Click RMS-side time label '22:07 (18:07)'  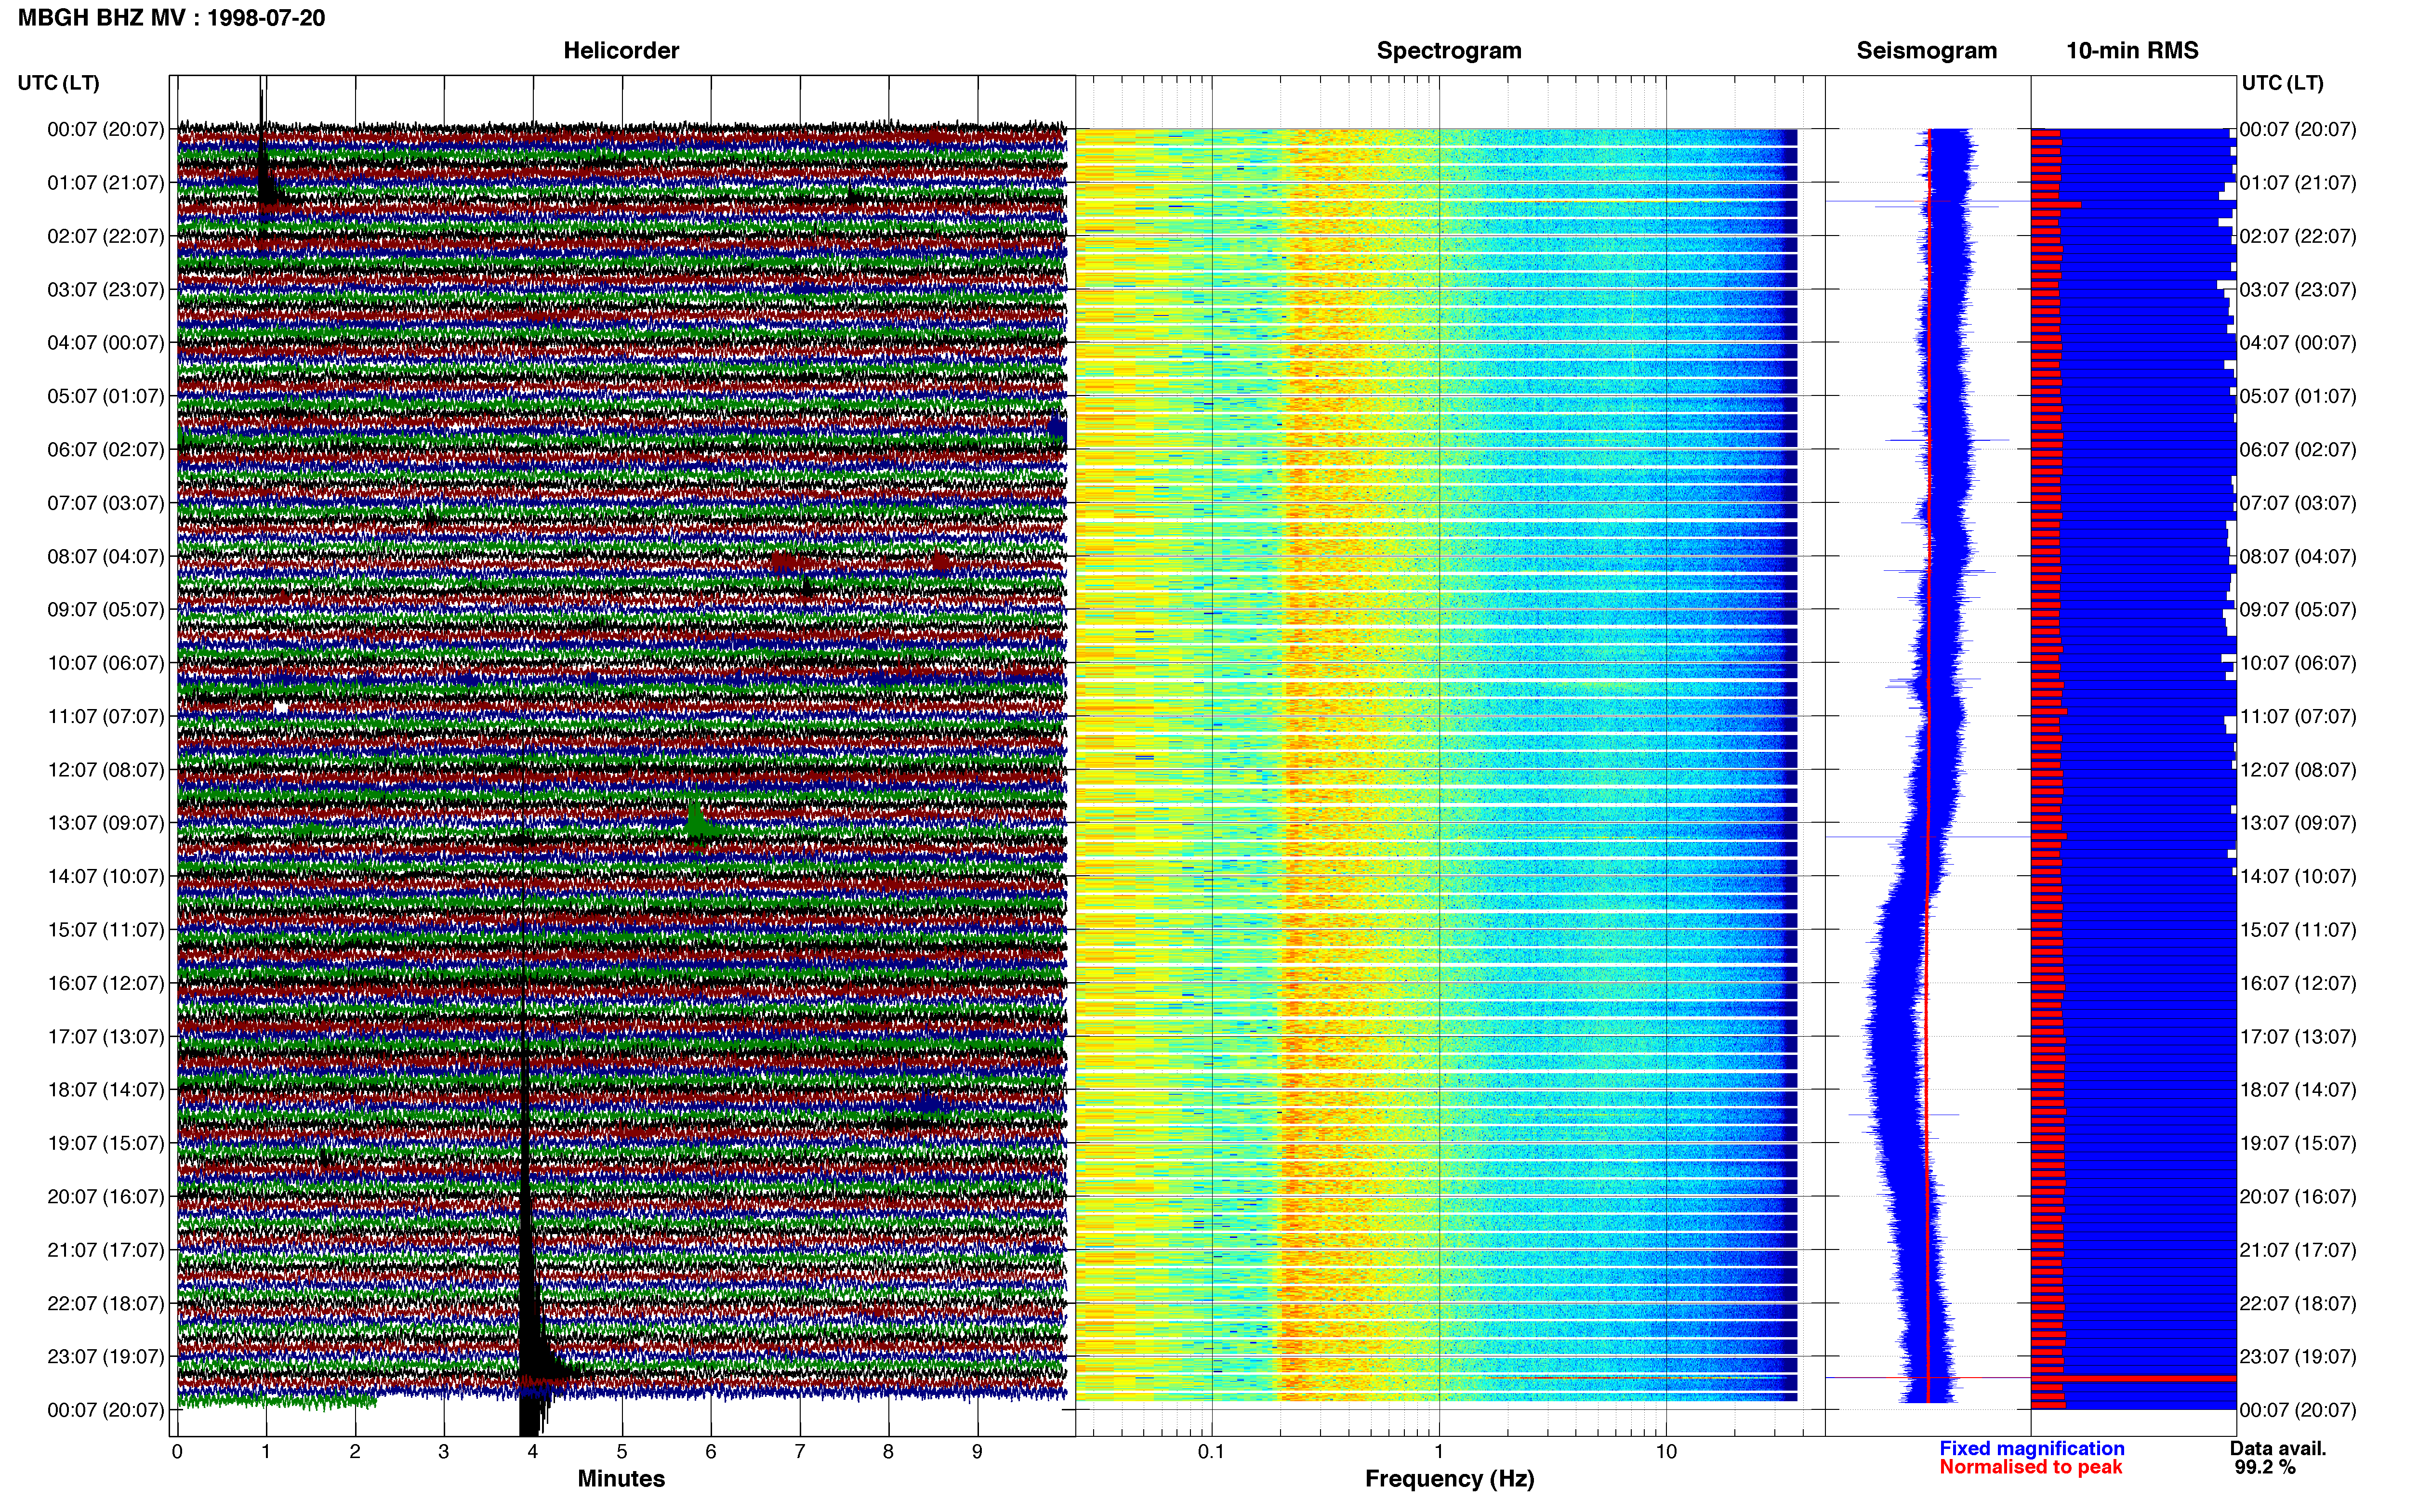(2298, 1303)
